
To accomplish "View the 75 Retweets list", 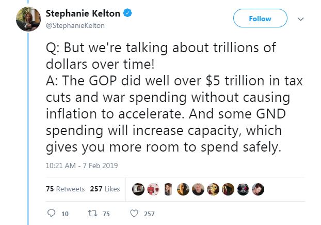I will point(65,189).
